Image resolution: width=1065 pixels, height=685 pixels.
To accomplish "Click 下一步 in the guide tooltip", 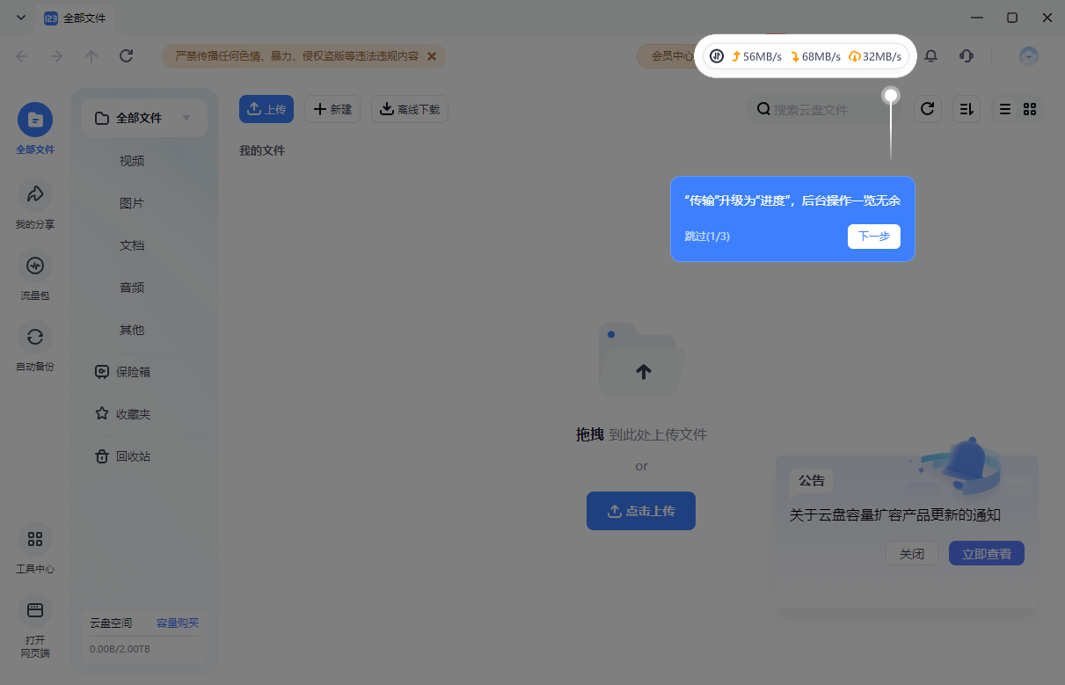I will tap(874, 237).
